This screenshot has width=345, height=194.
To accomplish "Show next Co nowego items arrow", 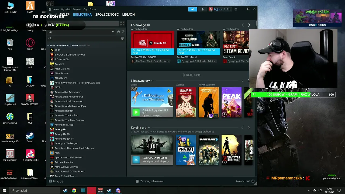I will tap(249, 25).
